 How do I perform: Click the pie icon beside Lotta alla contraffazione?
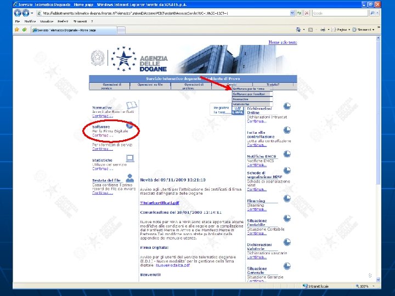[x=287, y=130]
